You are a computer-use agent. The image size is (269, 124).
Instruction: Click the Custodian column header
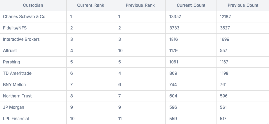pos(33,5)
